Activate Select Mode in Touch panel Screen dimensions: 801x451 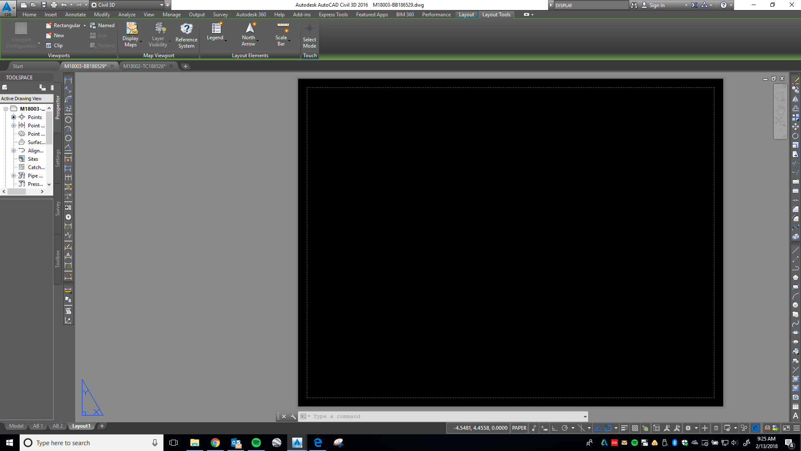pyautogui.click(x=310, y=36)
